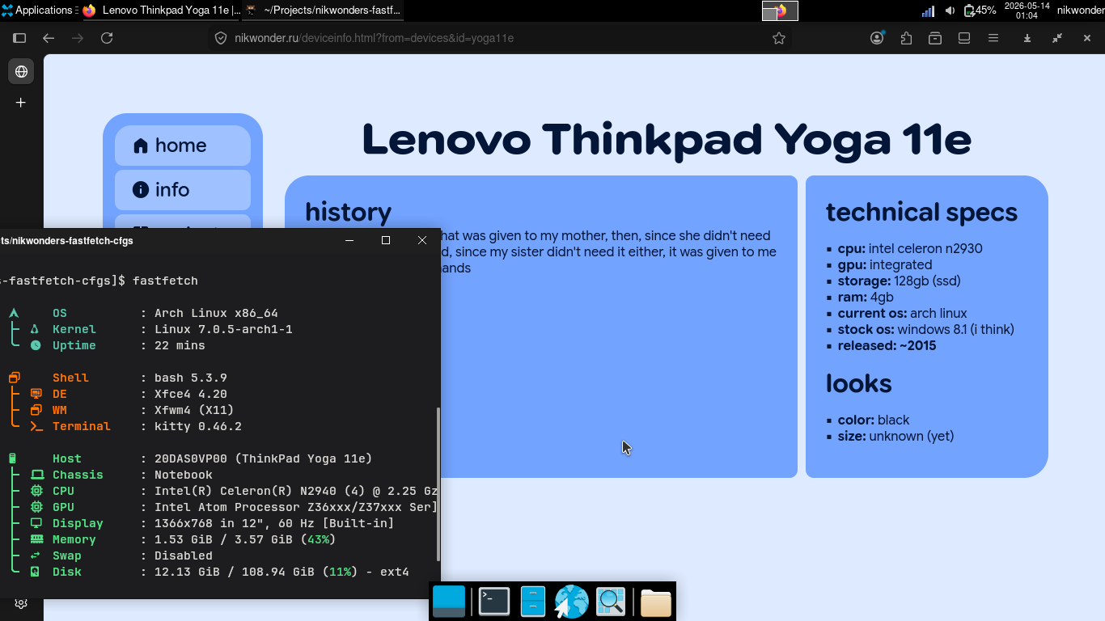This screenshot has height=621, width=1105.
Task: Open the site shield security icon
Action: (220, 38)
